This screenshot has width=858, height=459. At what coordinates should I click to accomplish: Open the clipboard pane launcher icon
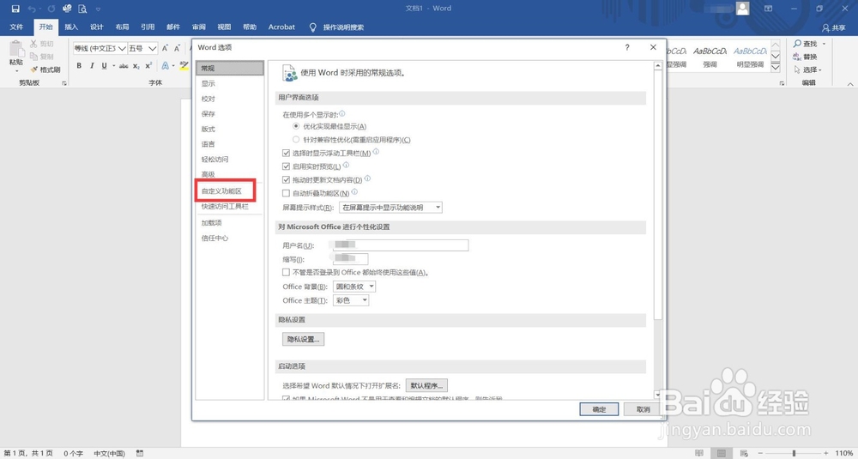coord(64,83)
